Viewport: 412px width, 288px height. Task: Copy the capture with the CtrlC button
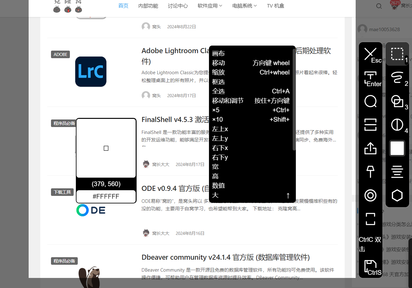point(370,244)
